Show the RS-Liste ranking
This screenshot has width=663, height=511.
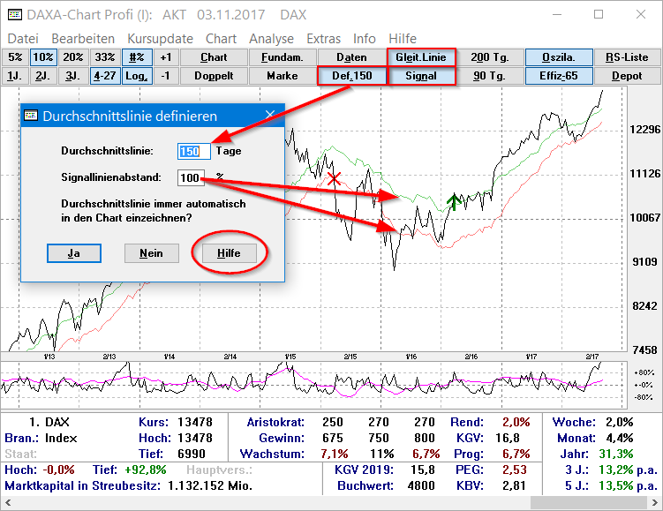pyautogui.click(x=627, y=57)
